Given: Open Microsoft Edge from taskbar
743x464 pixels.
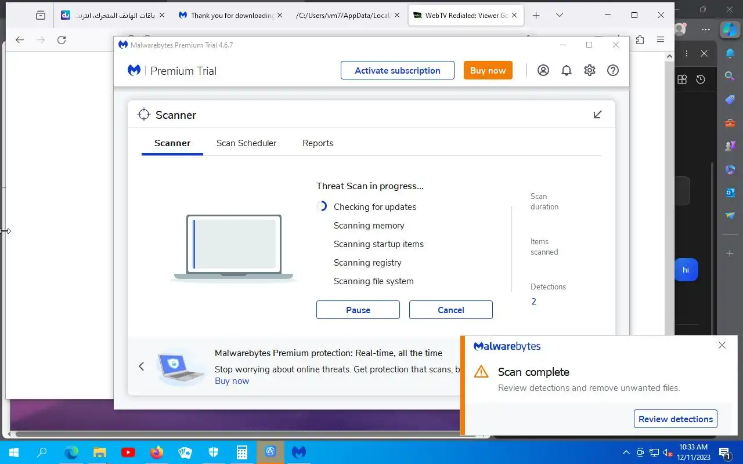Looking at the screenshot, I should tap(71, 452).
